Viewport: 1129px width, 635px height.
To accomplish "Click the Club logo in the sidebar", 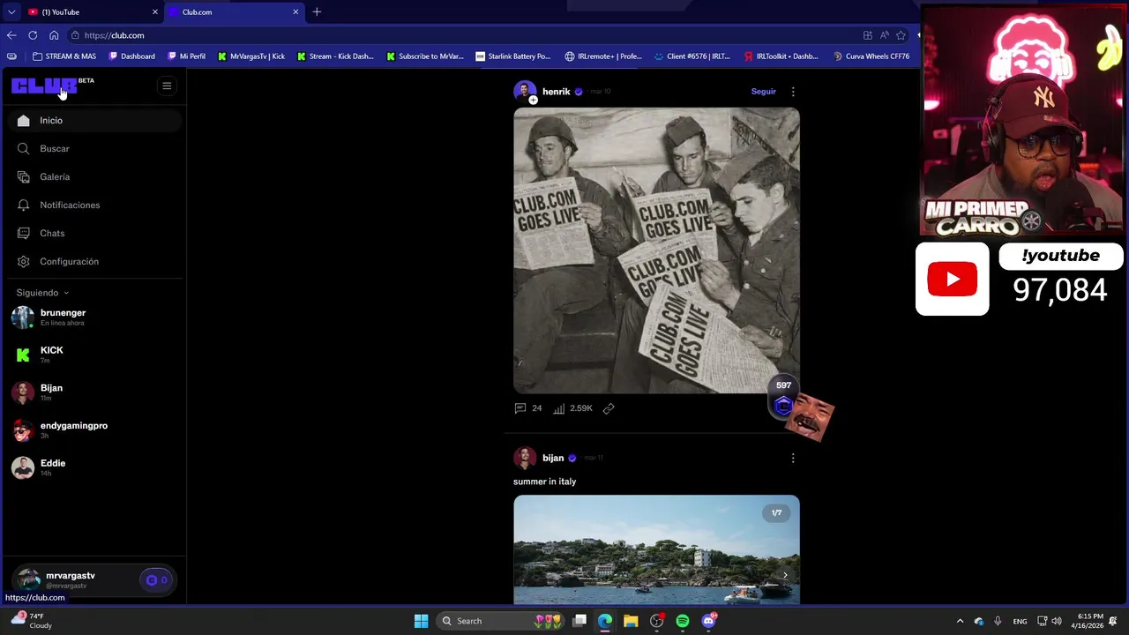I will 44,86.
